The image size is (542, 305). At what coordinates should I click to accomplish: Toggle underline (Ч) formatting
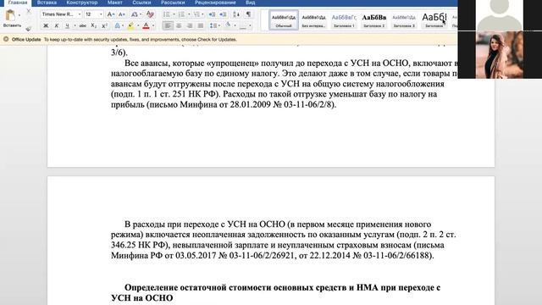coord(67,25)
